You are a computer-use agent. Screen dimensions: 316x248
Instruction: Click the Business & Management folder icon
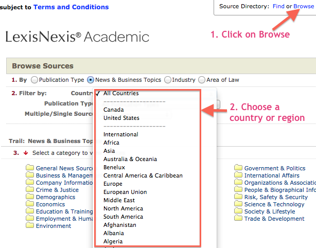click(x=30, y=174)
